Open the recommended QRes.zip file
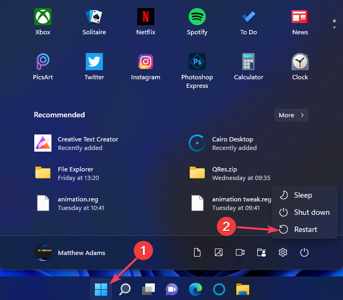 229,173
